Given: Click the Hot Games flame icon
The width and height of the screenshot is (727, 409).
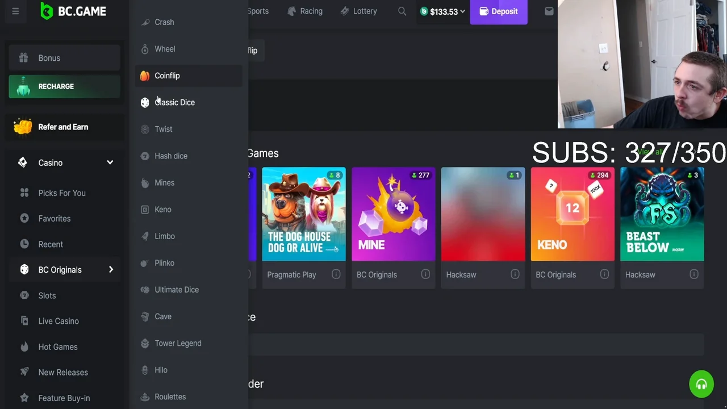Looking at the screenshot, I should (x=24, y=347).
